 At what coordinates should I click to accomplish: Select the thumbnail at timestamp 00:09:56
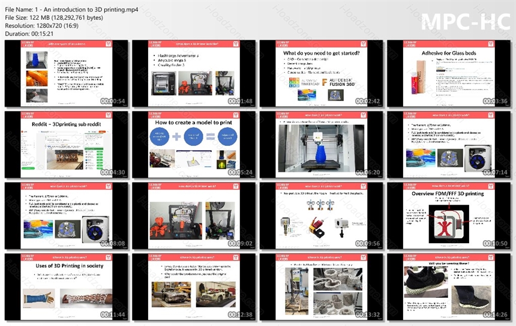321,216
